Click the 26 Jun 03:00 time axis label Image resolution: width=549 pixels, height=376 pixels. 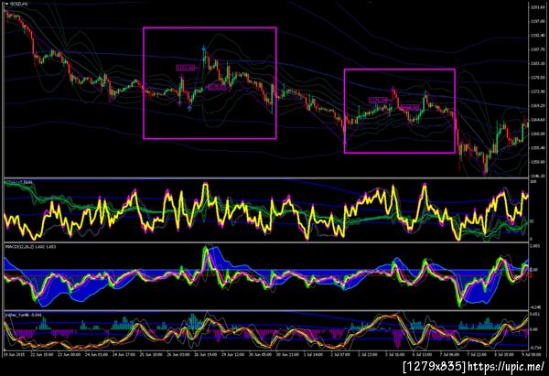tap(178, 354)
